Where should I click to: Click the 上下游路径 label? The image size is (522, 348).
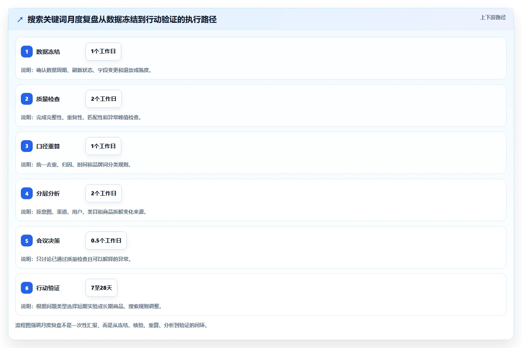493,17
